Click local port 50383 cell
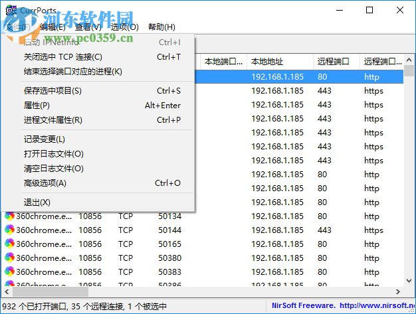 coord(170,272)
